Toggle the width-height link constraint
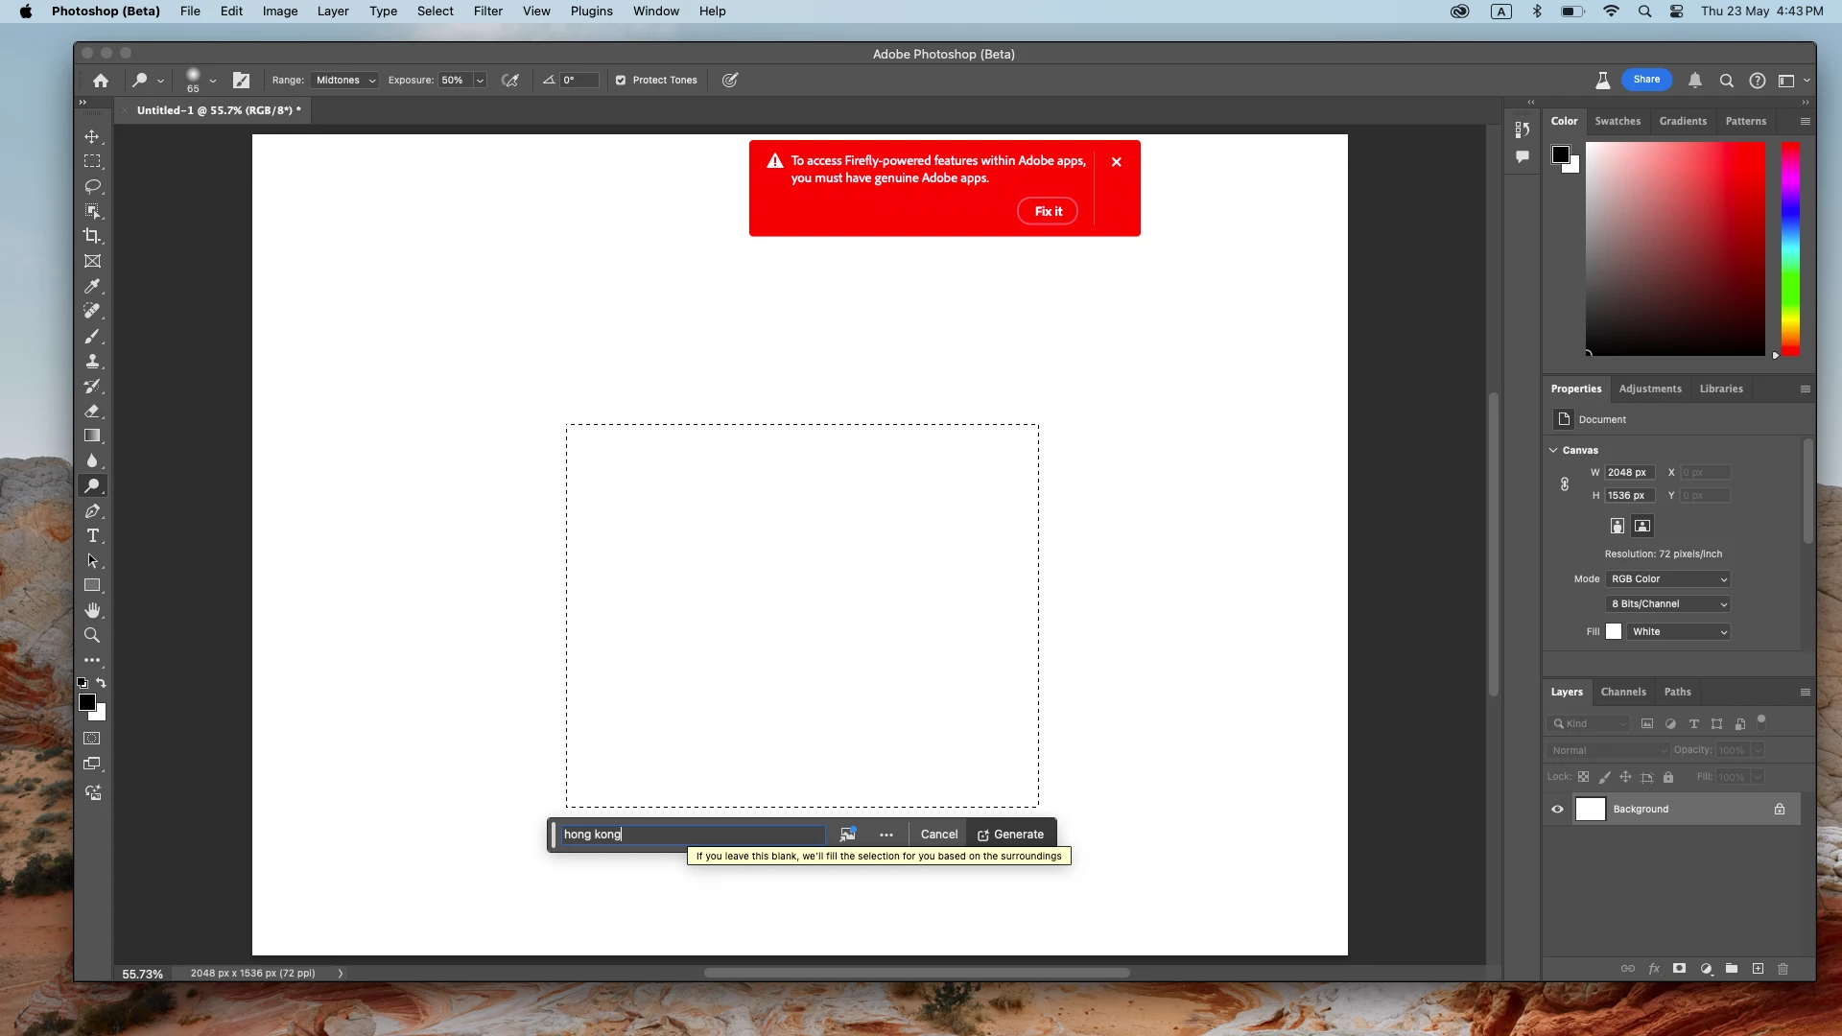The width and height of the screenshot is (1842, 1036). (x=1565, y=484)
